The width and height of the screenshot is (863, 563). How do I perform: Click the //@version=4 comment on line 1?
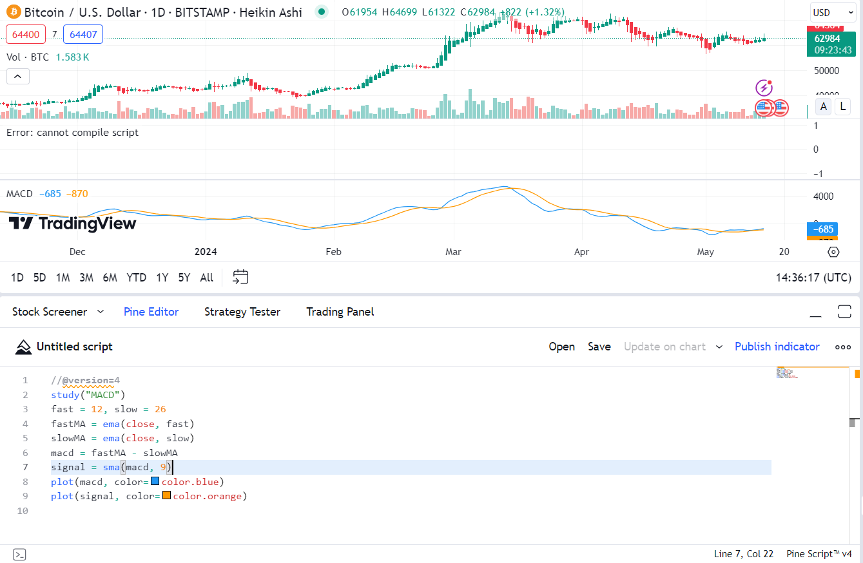tap(86, 380)
